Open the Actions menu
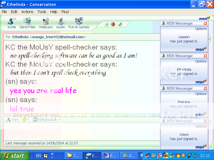The height and width of the screenshot is (160, 214). tap(27, 12)
